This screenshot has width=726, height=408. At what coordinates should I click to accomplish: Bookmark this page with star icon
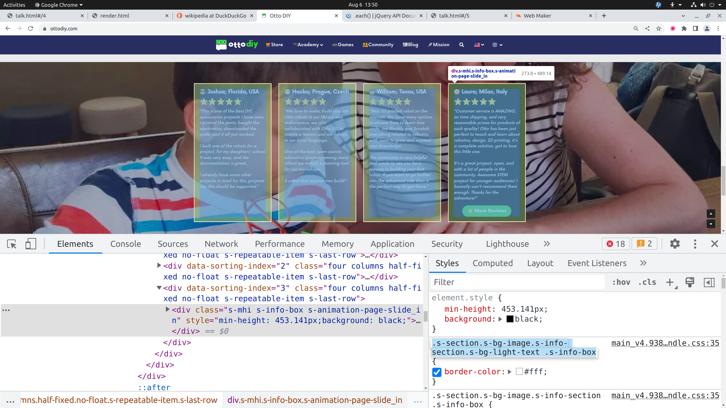pyautogui.click(x=659, y=29)
